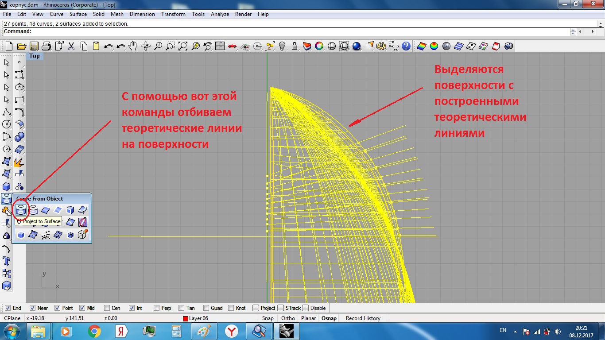This screenshot has height=340, width=605.
Task: Click the Print icon
Action: 47,46
